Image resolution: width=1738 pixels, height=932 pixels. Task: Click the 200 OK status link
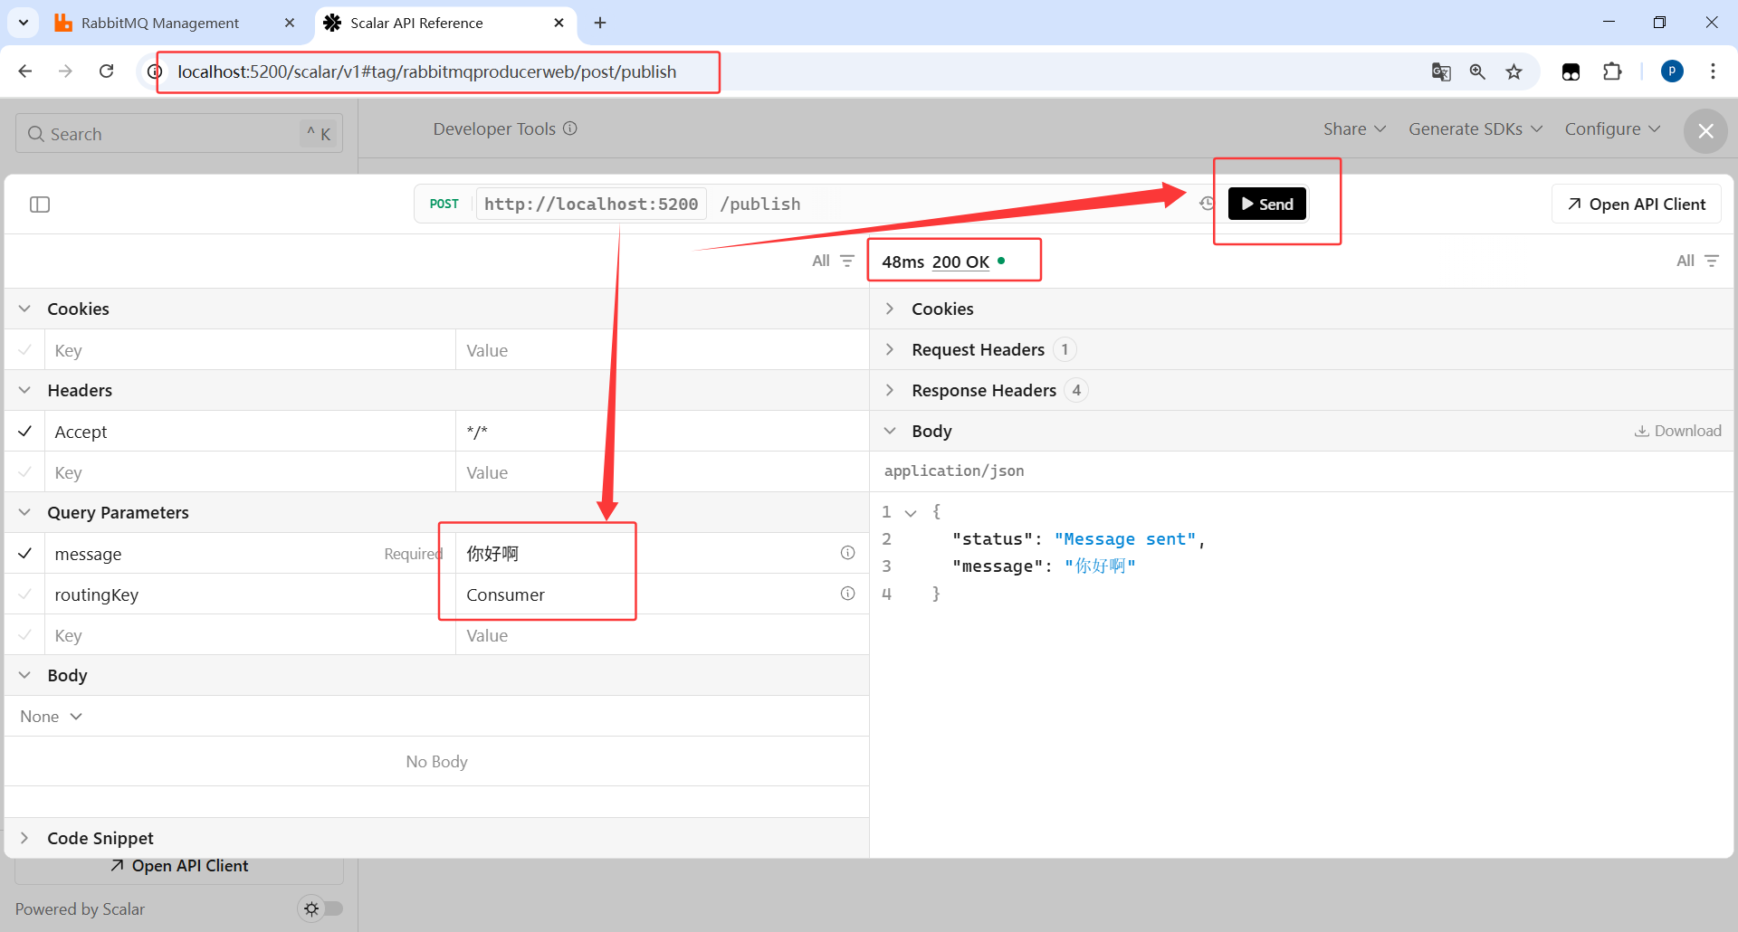(960, 262)
